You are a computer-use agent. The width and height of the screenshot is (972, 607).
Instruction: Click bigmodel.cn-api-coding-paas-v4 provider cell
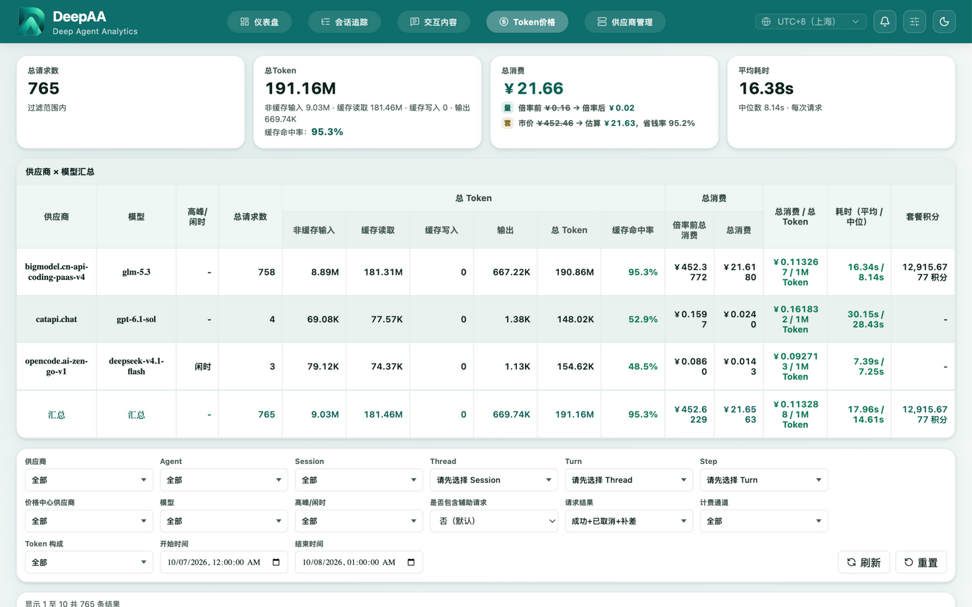click(57, 272)
